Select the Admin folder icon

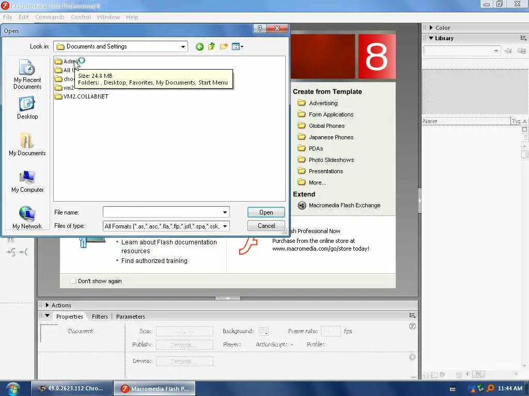58,61
